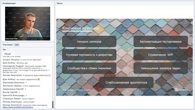Image resolution: width=195 pixels, height=110 pixels.
Task: Click the Ключевые практики slide title
Action: click(x=80, y=28)
